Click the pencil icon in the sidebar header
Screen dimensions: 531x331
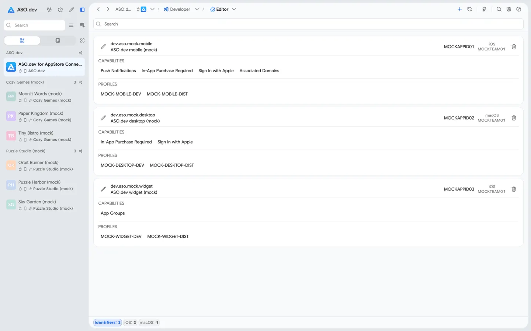pyautogui.click(x=71, y=10)
